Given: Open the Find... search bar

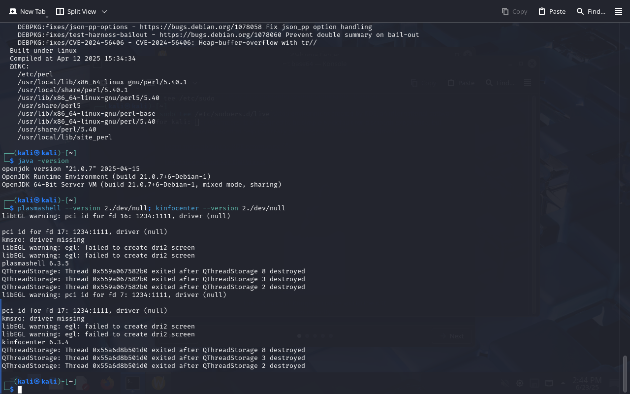Looking at the screenshot, I should [x=591, y=11].
